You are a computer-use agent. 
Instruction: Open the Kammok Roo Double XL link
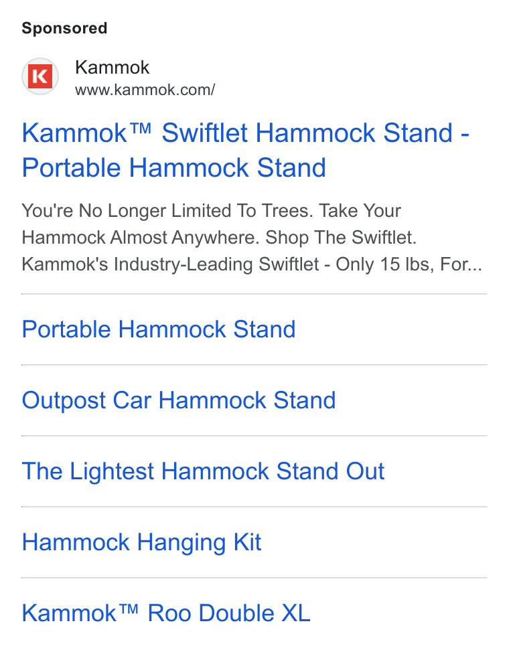(166, 613)
